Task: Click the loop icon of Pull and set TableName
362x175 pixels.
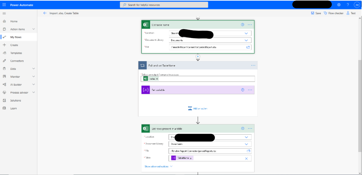Action: pyautogui.click(x=142, y=65)
